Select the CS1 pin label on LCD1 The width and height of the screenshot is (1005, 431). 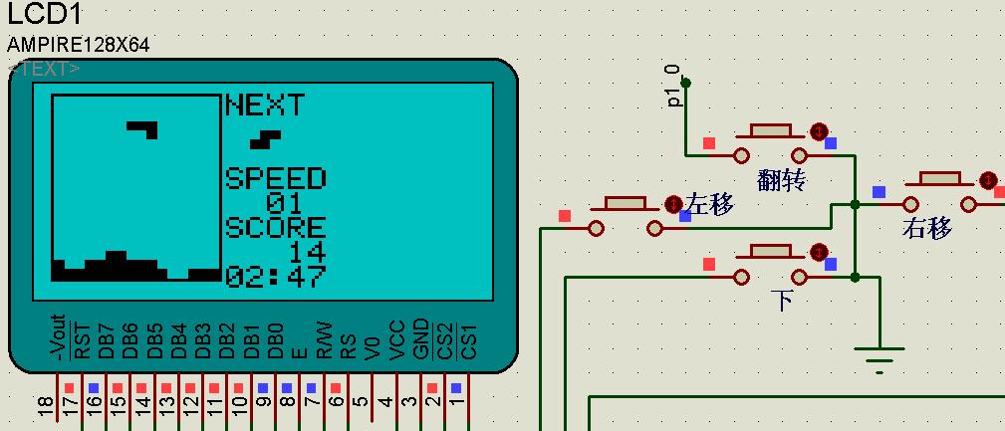click(469, 342)
